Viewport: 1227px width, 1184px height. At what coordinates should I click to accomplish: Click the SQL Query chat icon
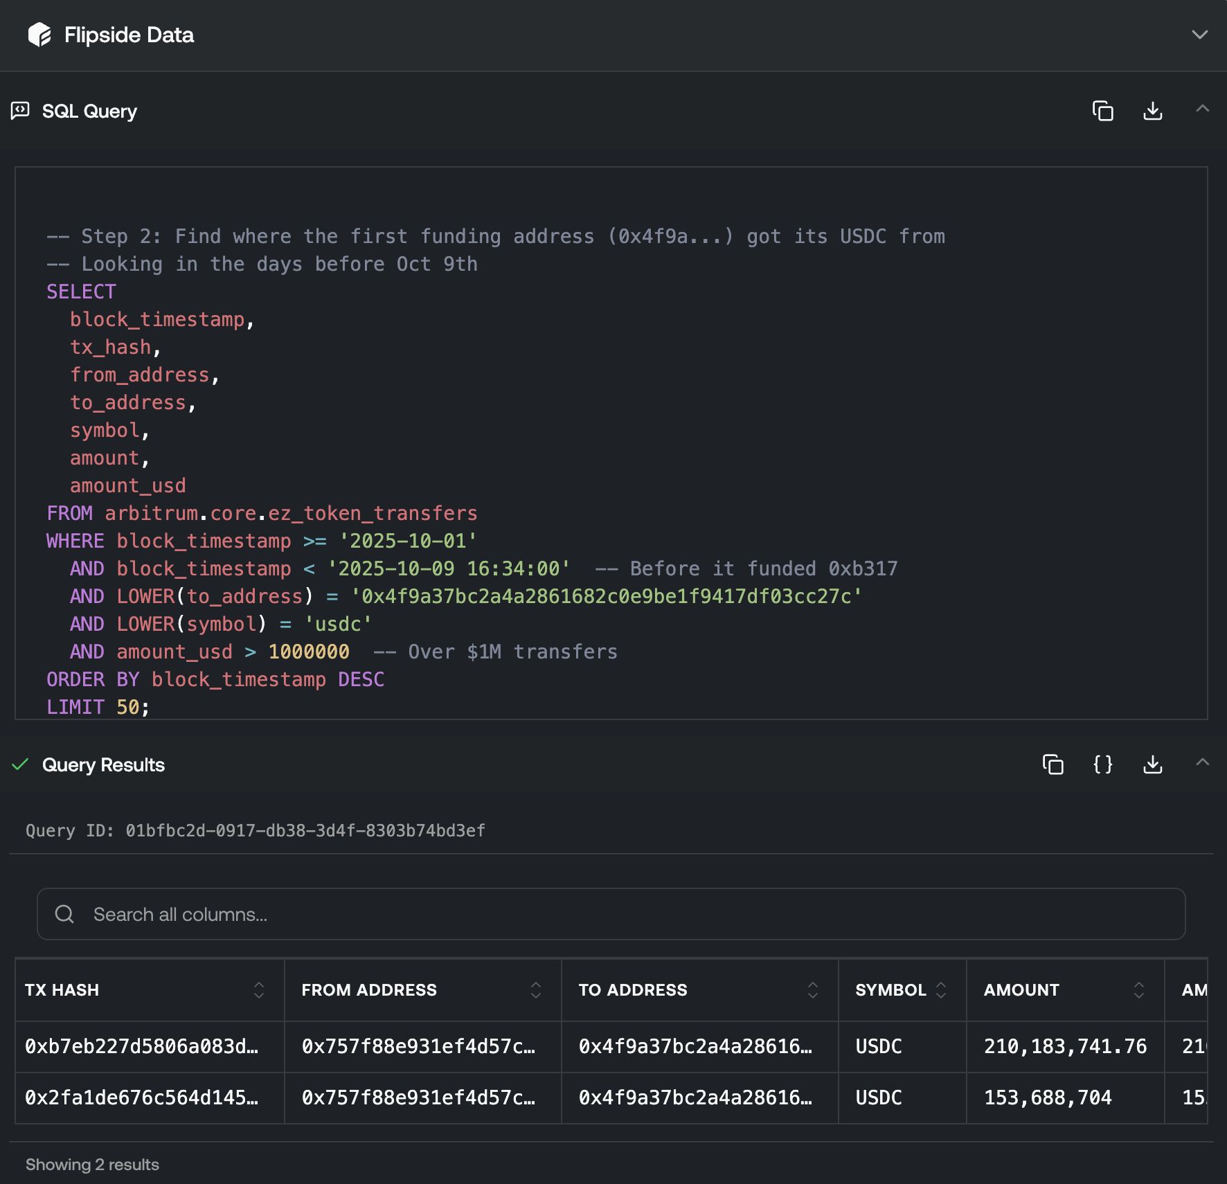click(x=20, y=111)
